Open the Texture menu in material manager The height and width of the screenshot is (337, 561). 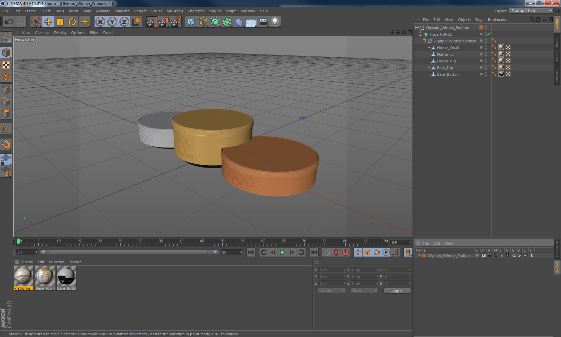coord(75,262)
